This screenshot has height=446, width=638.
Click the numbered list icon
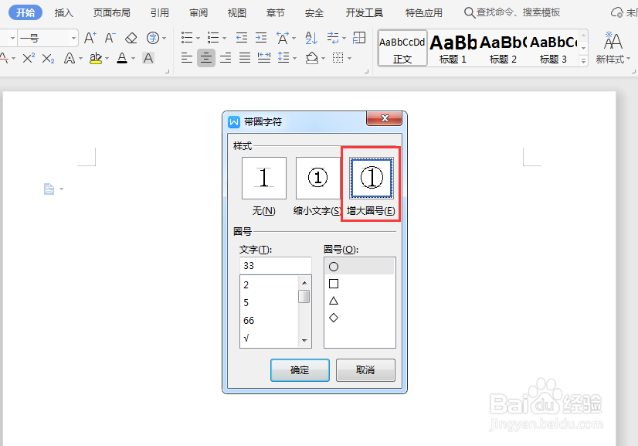tap(213, 38)
